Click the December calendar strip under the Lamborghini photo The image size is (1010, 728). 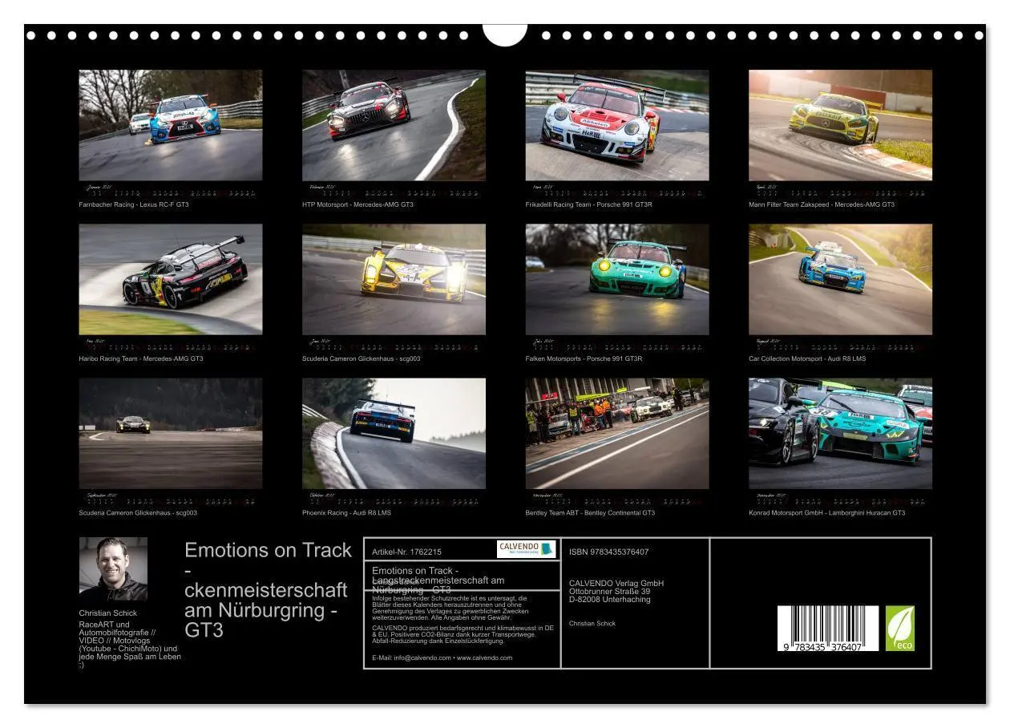(x=840, y=499)
